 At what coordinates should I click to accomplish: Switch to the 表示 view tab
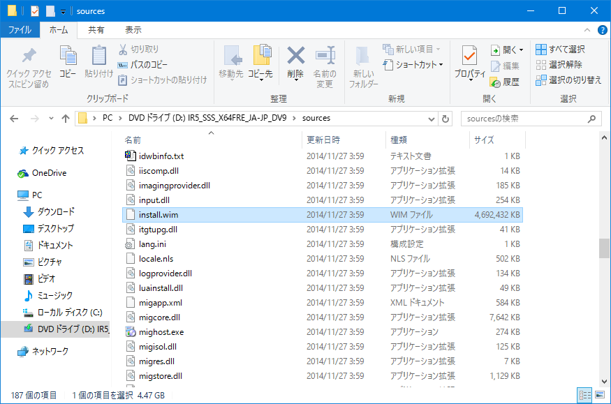133,30
